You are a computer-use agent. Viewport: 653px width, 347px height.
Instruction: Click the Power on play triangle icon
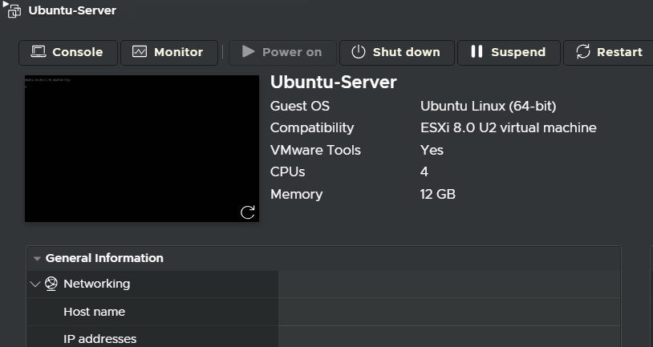[248, 51]
